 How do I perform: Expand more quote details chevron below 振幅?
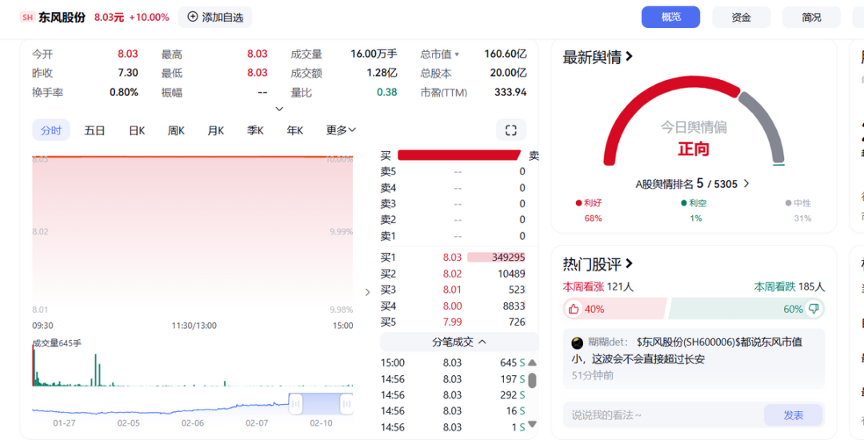(x=279, y=109)
